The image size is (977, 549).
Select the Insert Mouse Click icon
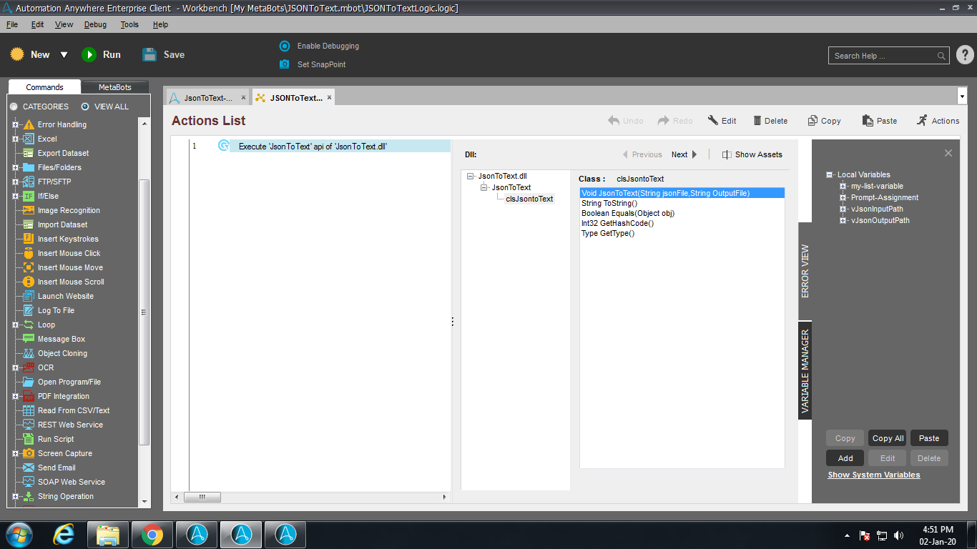pos(29,253)
